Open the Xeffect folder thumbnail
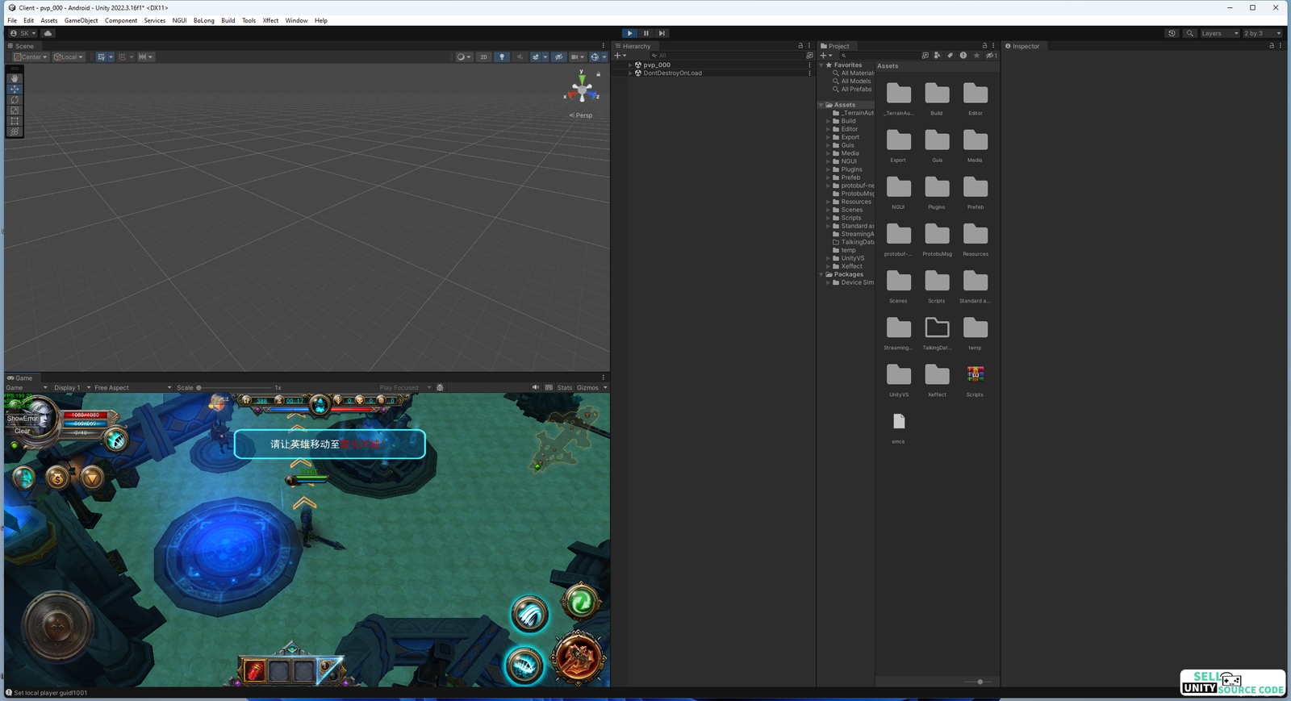Screen dimensions: 1291x701 point(937,375)
